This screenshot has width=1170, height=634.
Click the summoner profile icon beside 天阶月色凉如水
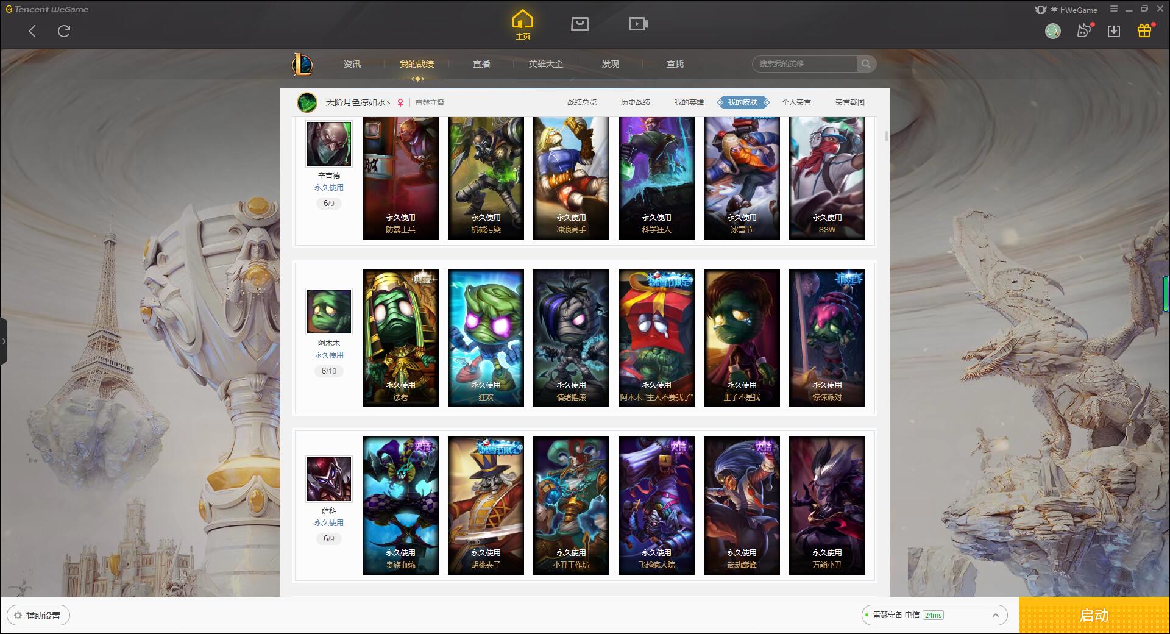(x=307, y=102)
